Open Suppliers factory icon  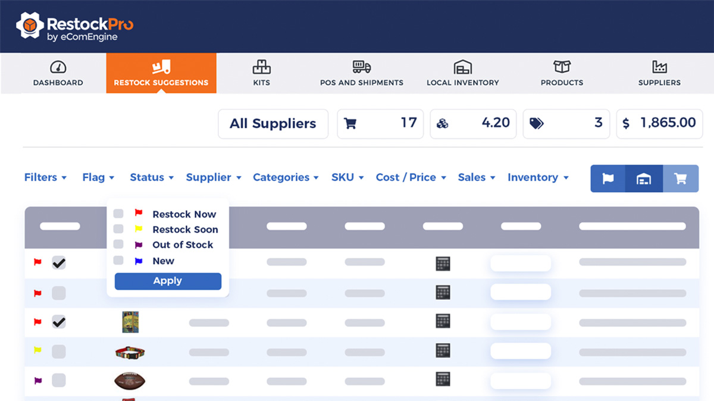click(659, 67)
